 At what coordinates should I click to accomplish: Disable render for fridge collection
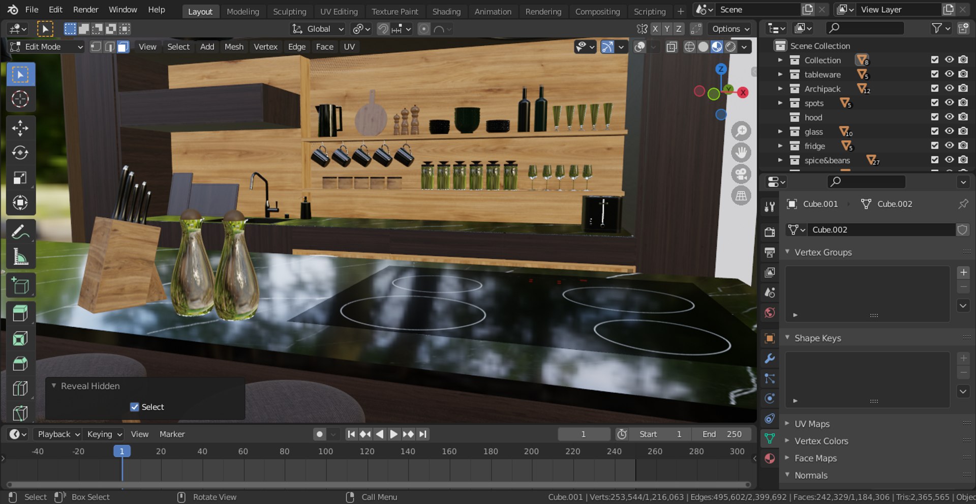pyautogui.click(x=963, y=145)
